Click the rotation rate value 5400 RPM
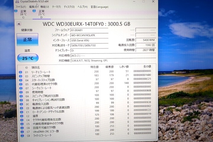Screen dimensions: 213x142 tap(146, 40)
